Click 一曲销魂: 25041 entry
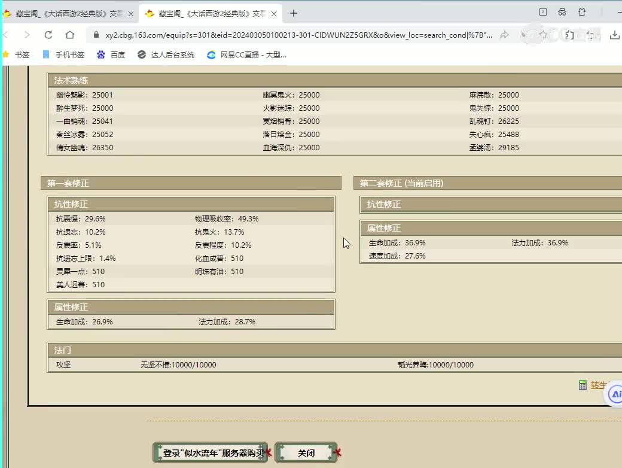Screen dimensions: 622x468 [x=84, y=121]
